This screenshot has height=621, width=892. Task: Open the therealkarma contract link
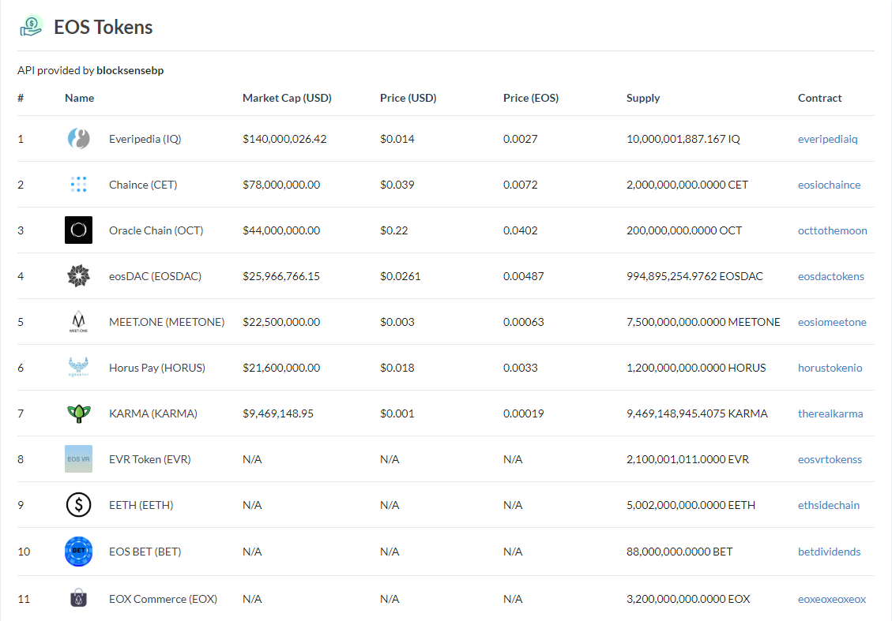click(x=830, y=413)
